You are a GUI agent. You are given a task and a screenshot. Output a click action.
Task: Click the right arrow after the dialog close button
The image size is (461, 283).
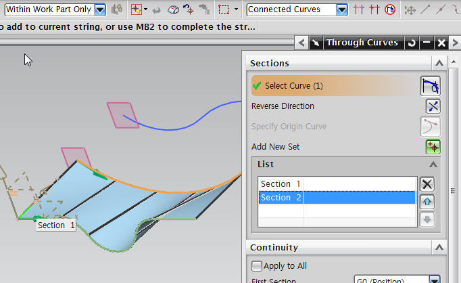455,43
